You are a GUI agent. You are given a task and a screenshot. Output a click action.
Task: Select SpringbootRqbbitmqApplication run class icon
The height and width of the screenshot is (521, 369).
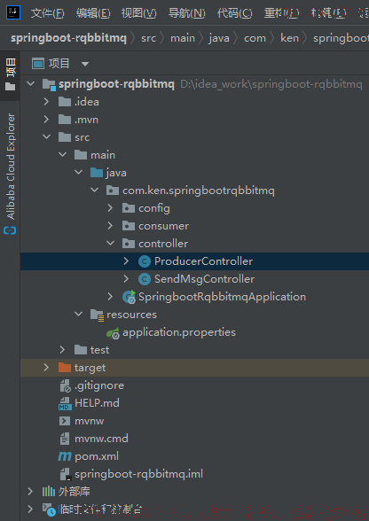(129, 297)
